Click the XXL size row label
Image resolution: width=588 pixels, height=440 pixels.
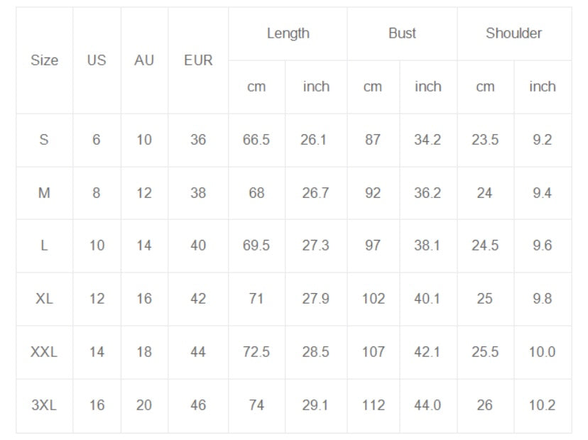(44, 352)
